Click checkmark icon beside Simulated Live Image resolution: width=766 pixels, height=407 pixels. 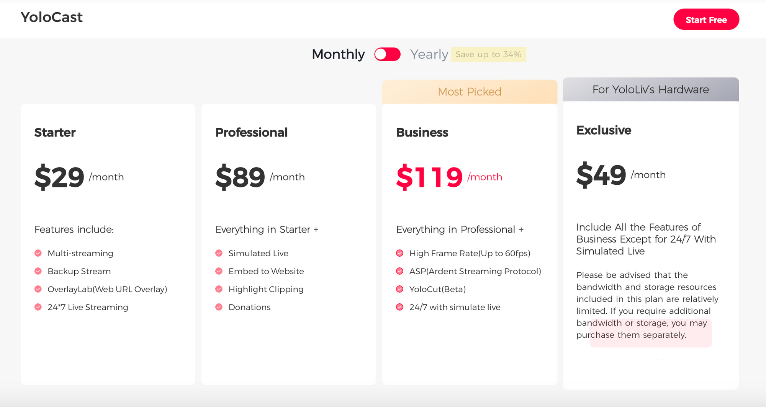pos(219,253)
